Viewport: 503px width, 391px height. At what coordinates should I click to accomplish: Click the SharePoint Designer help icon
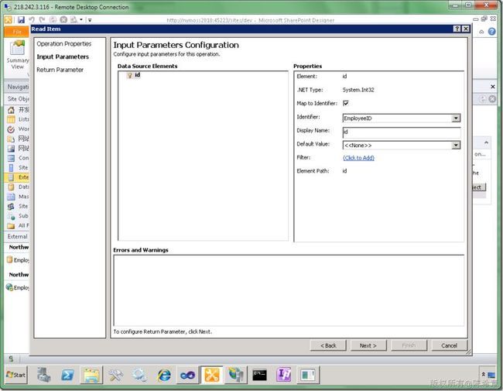pyautogui.click(x=491, y=32)
